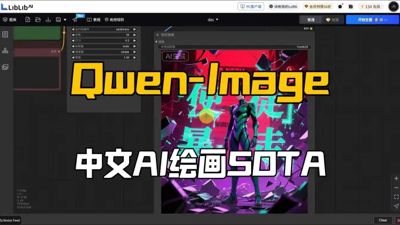This screenshot has width=400, height=225.
Task: Click the CFG 4.0 value slider
Action: coord(104,40)
